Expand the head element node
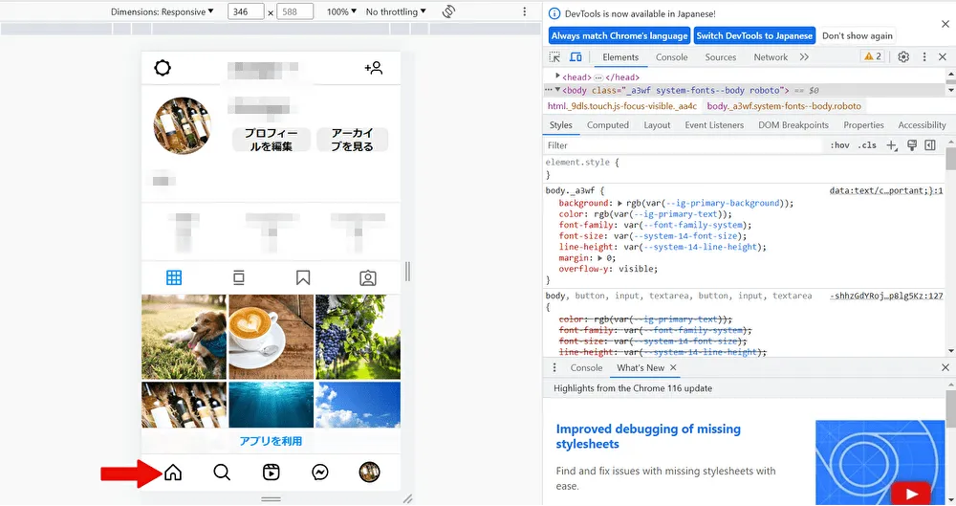 [557, 77]
